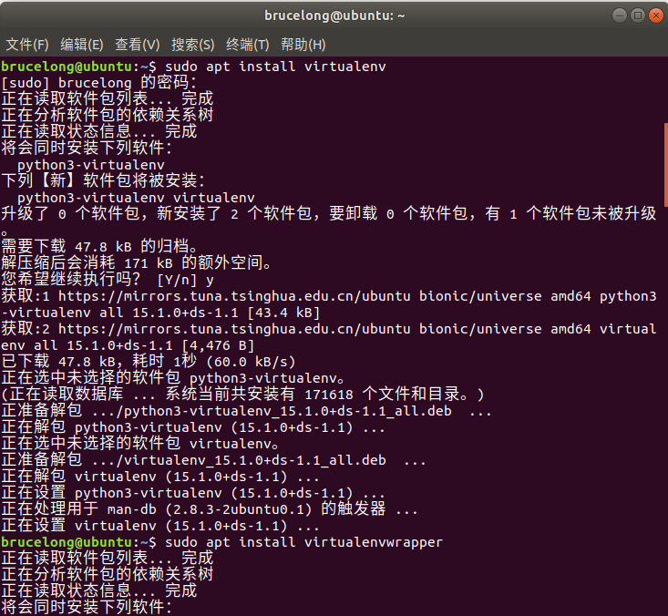The image size is (668, 616).
Task: Click 'python3-virtualenv virtualenv' package list line
Action: coord(136,198)
